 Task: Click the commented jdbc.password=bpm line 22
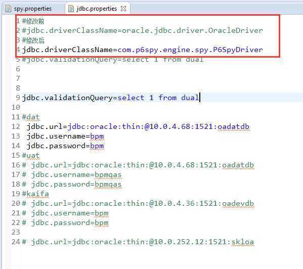pos(65,223)
